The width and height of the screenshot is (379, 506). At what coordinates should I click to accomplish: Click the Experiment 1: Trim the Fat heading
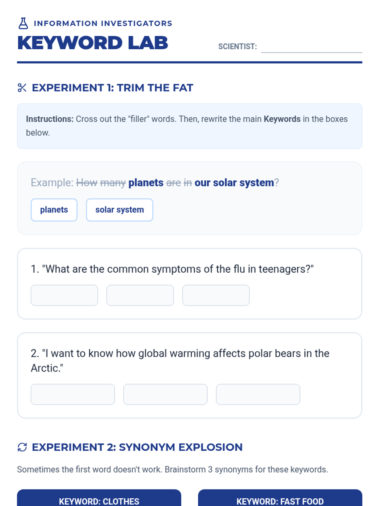tap(112, 88)
